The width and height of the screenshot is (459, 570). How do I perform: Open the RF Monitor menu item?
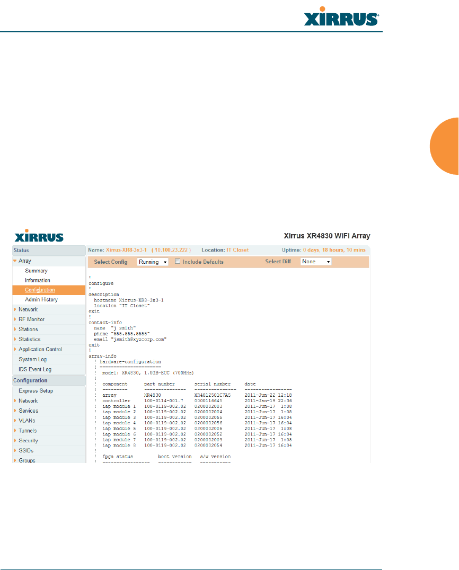pos(31,319)
